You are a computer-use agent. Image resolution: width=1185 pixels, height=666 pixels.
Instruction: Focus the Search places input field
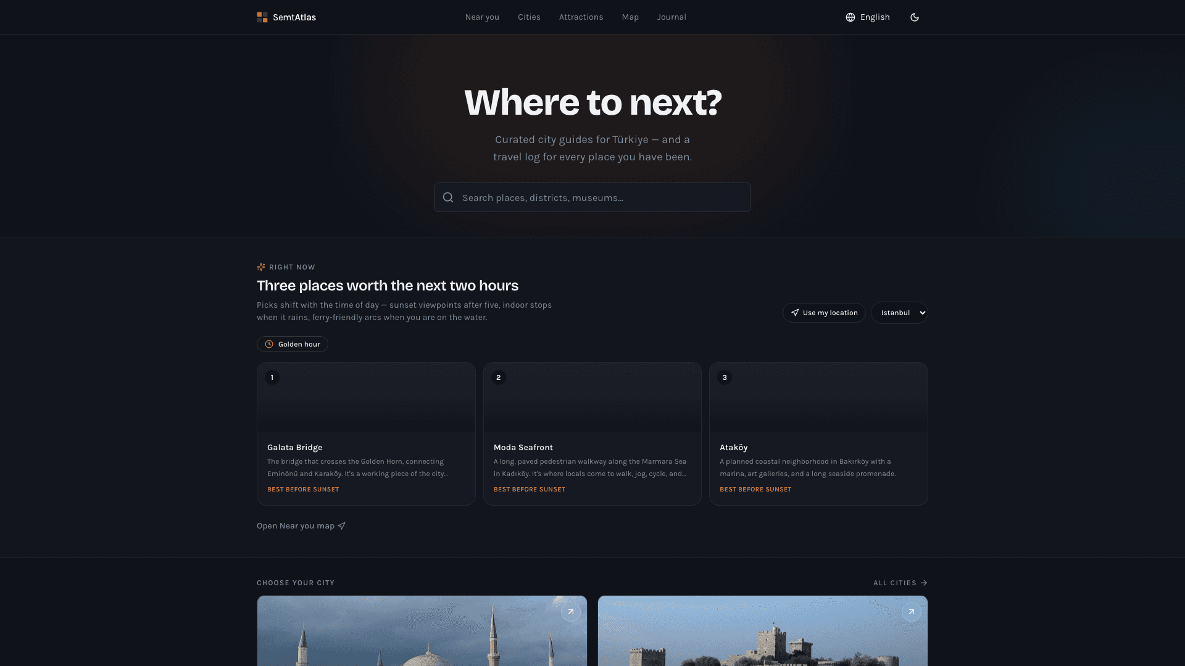pyautogui.click(x=592, y=197)
